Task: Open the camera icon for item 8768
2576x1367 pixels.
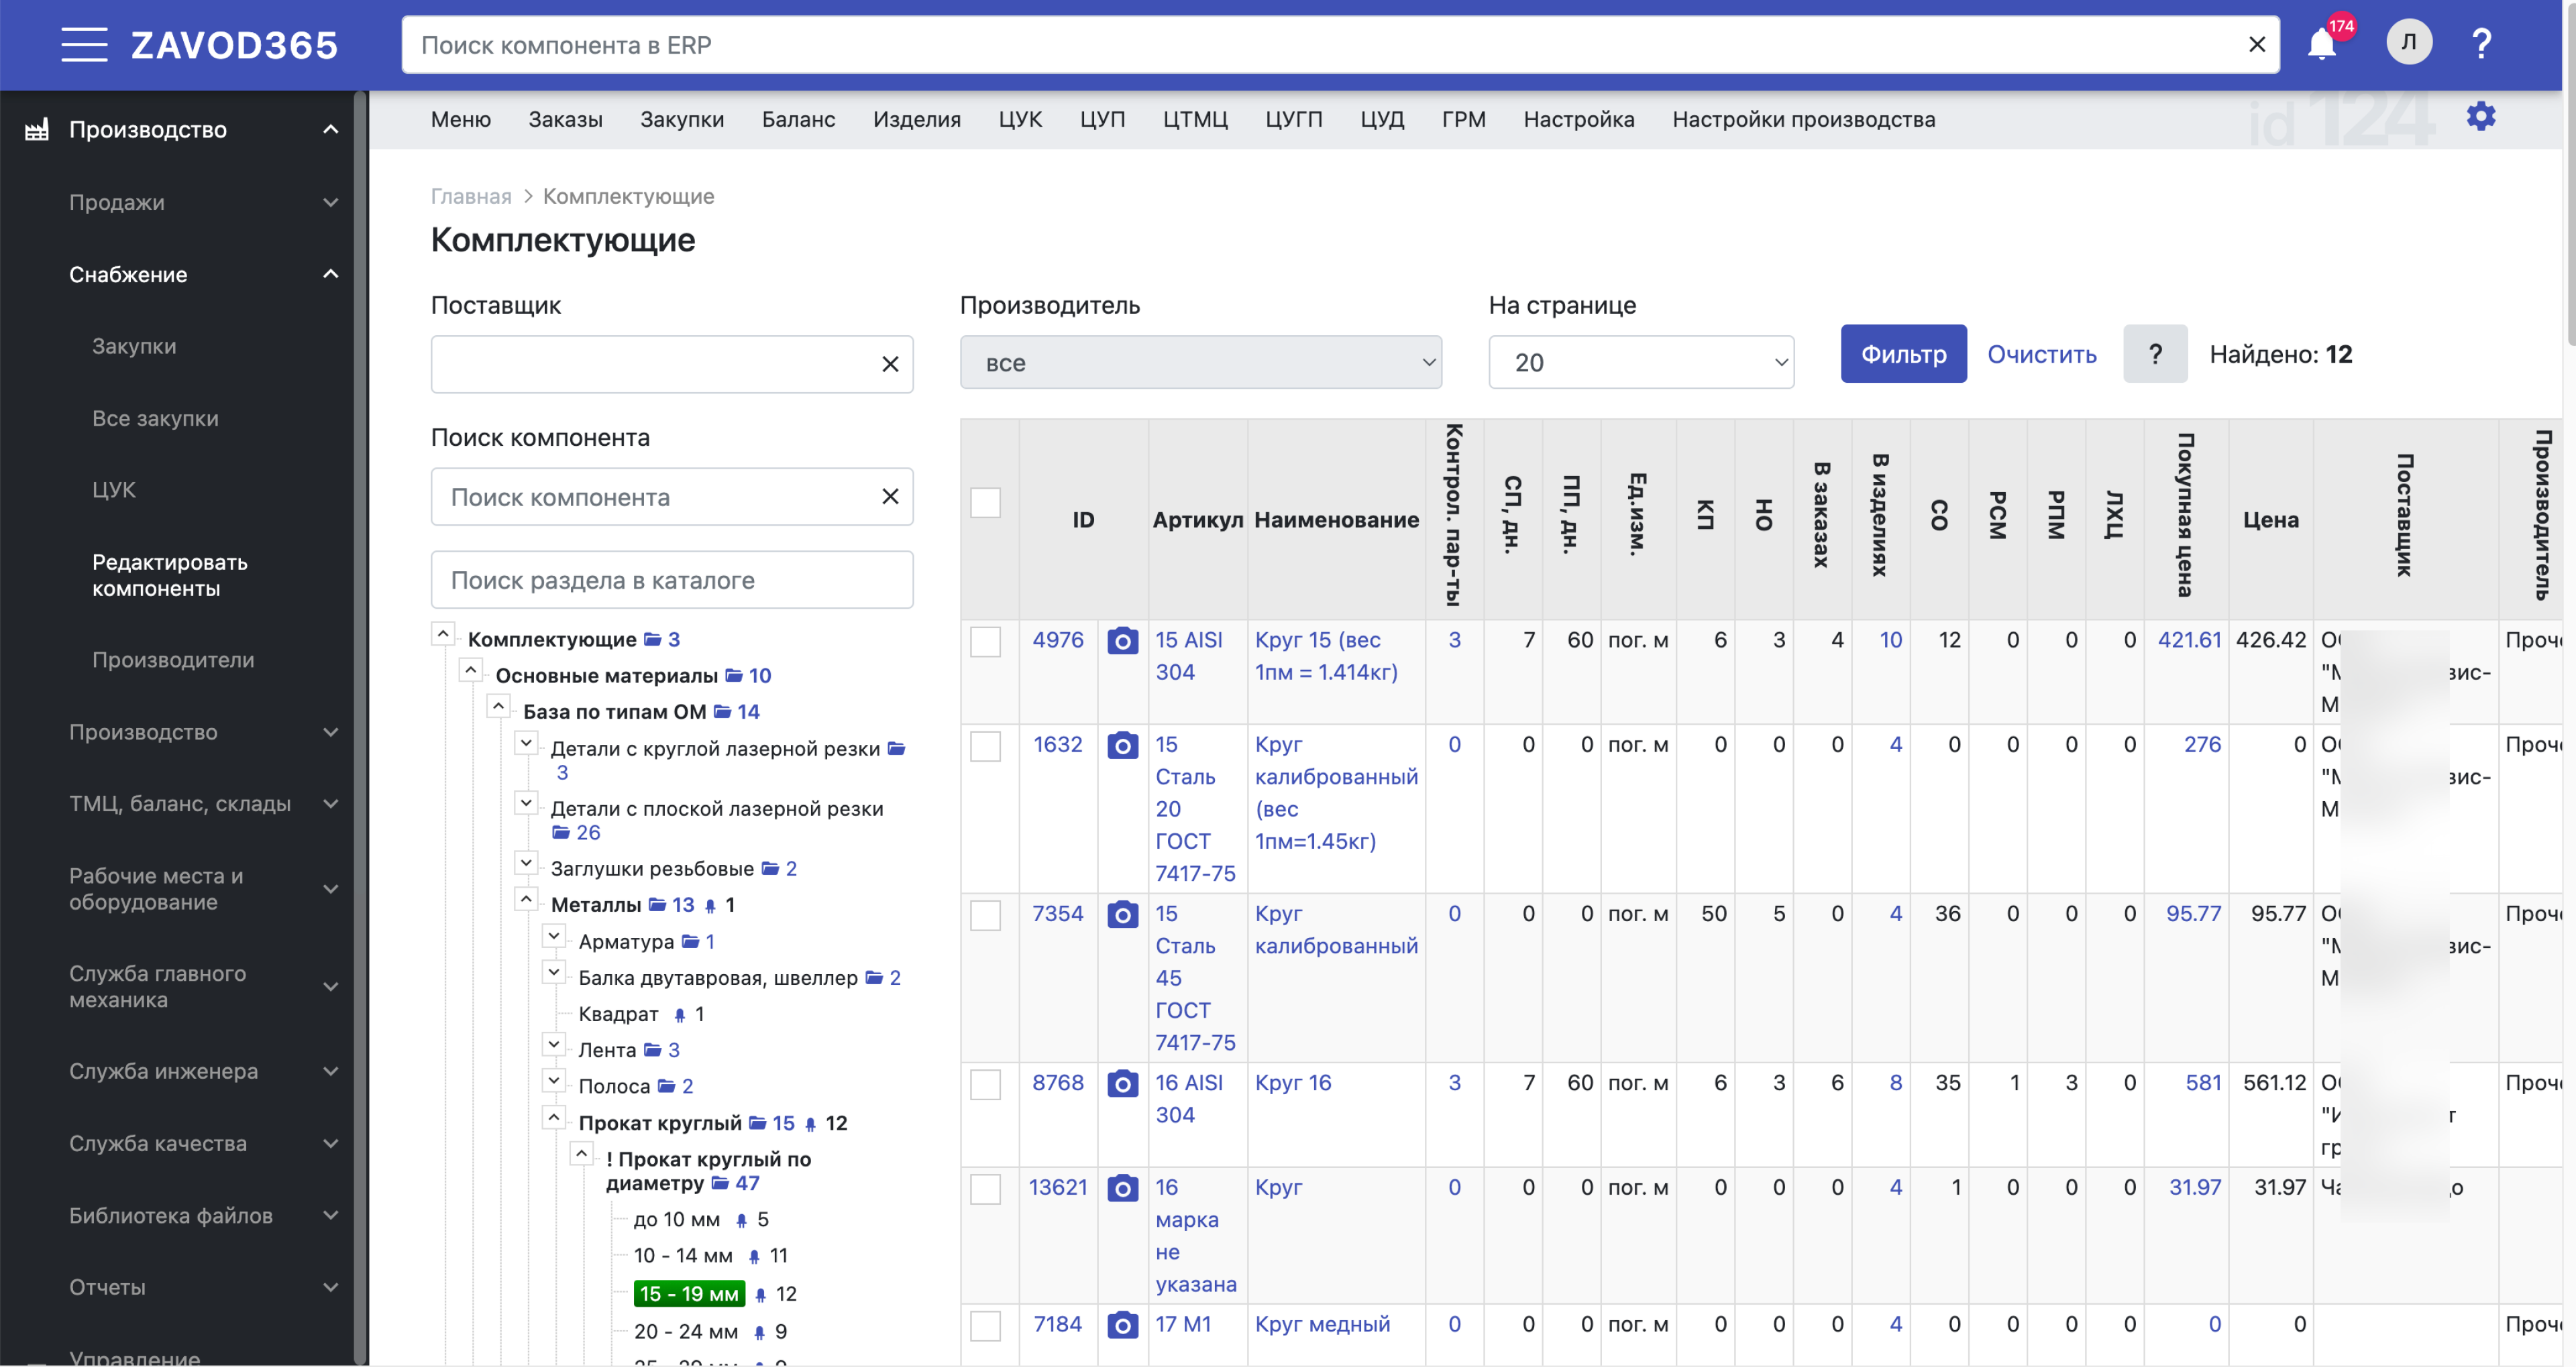Action: (1122, 1084)
